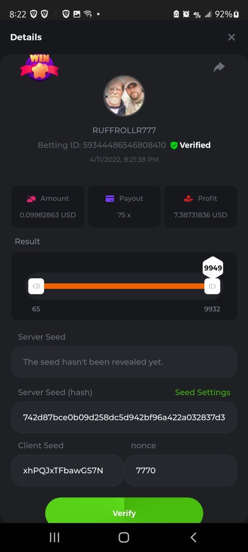Viewport: 248px width, 552px height.
Task: Click the nonce field showing 7770
Action: (180, 471)
